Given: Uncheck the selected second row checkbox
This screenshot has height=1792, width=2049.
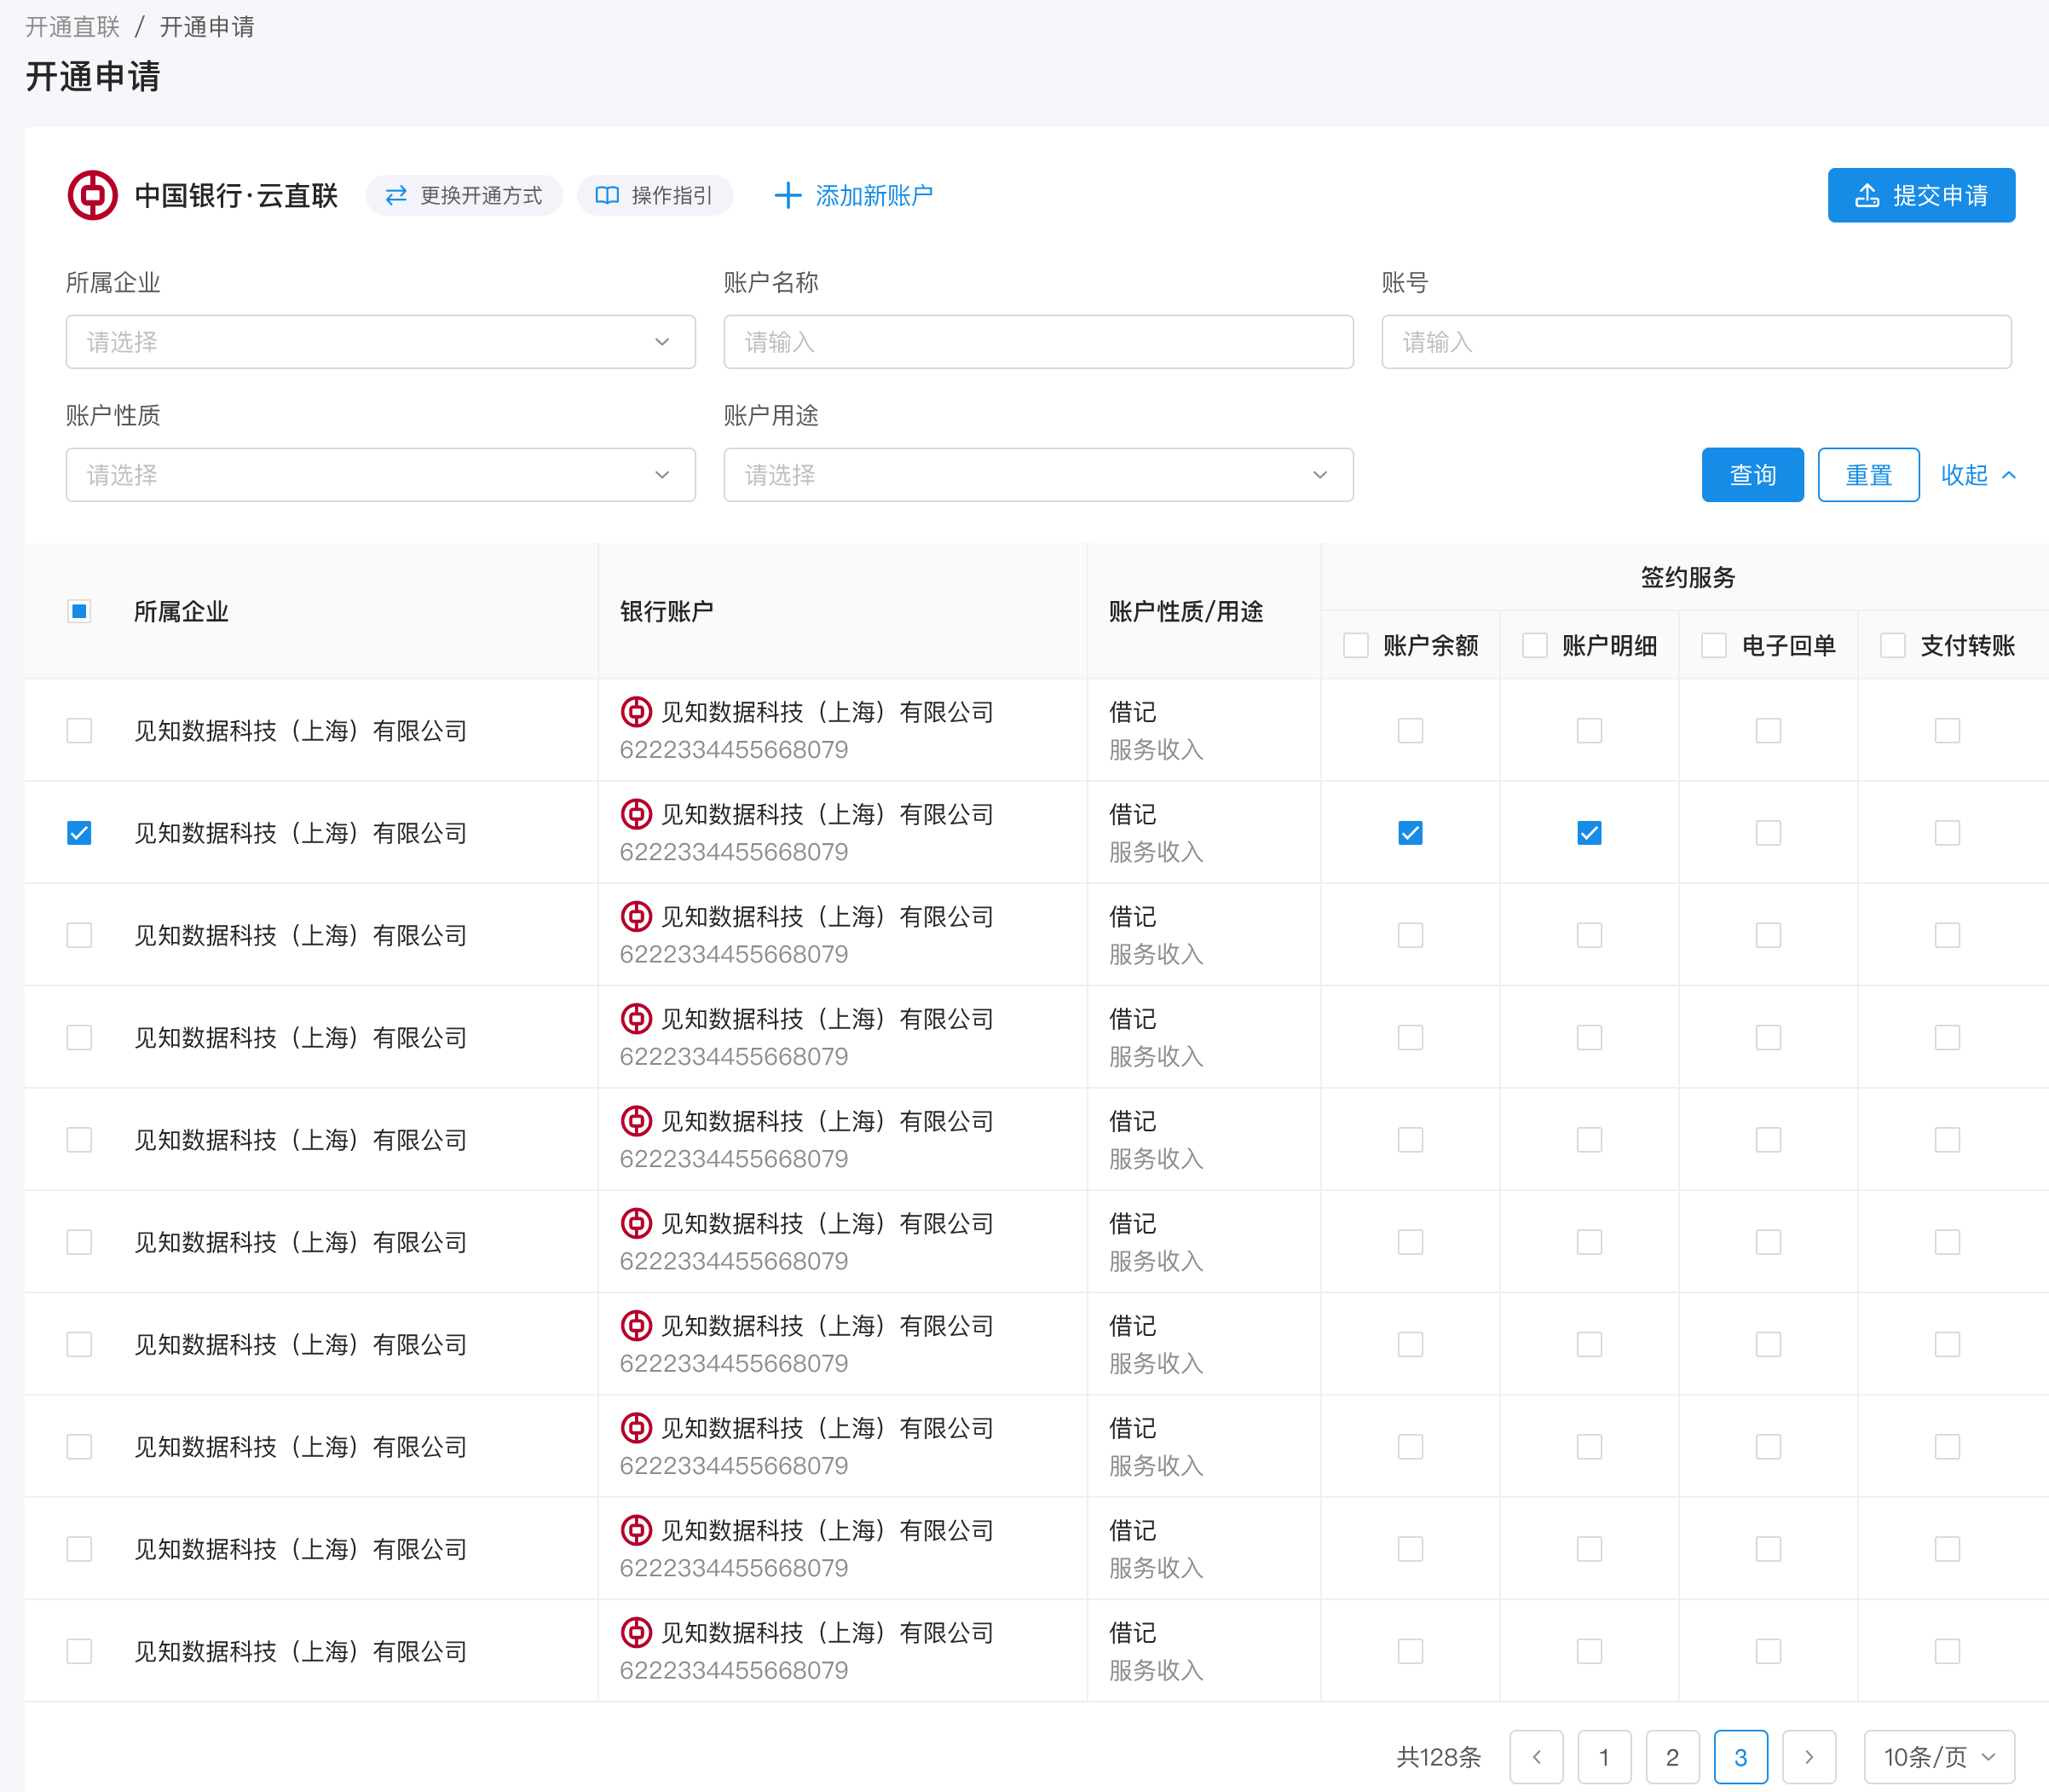Looking at the screenshot, I should [79, 833].
